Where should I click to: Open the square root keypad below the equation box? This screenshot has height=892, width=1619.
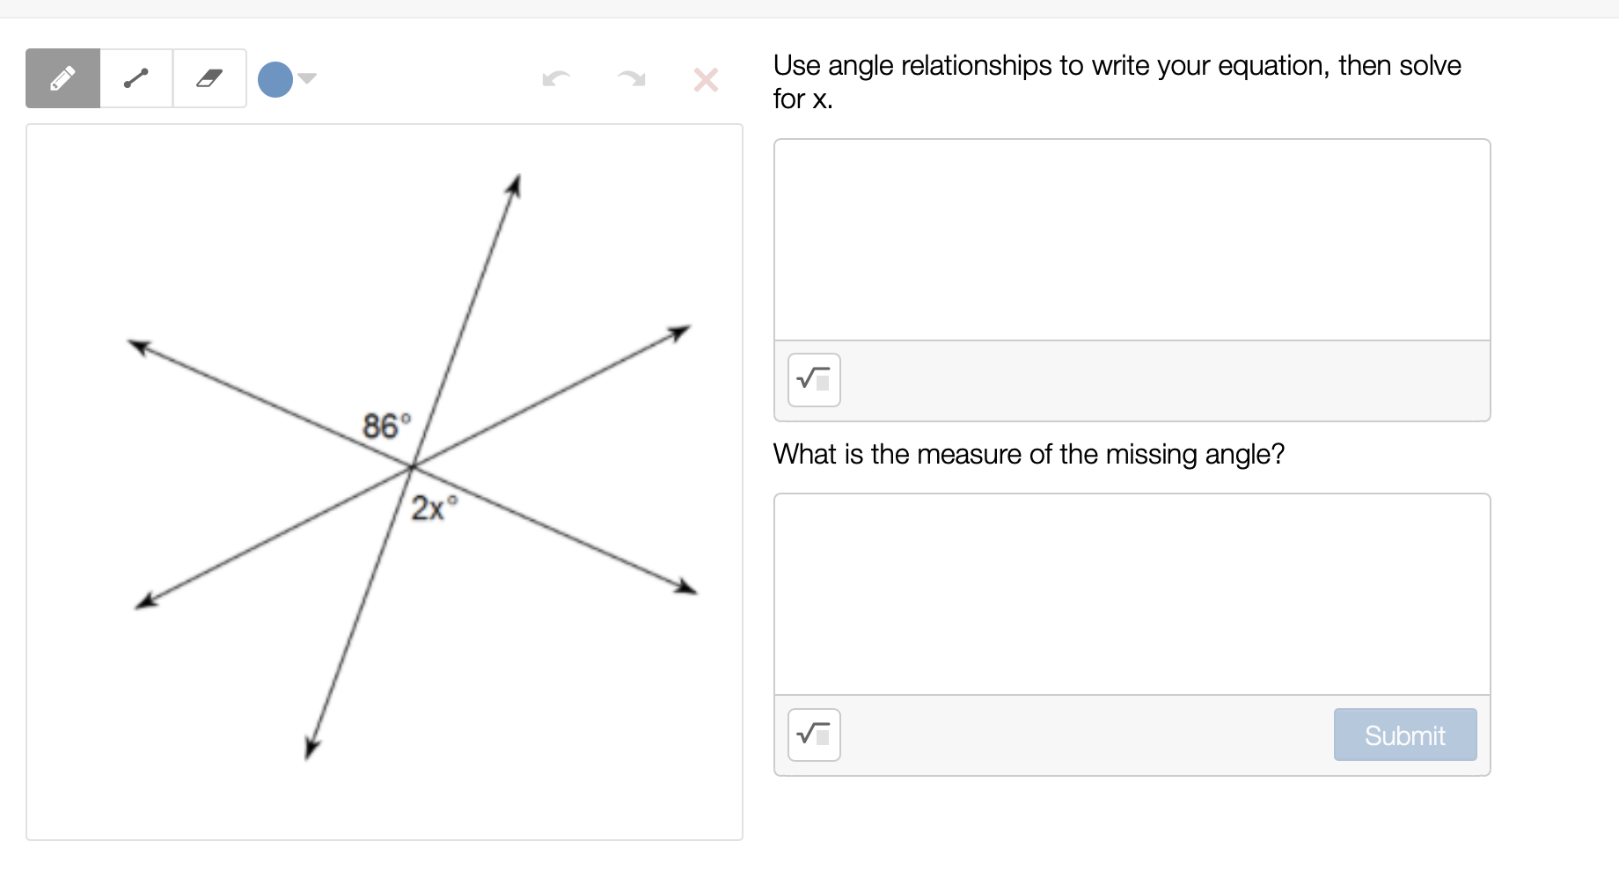(x=813, y=380)
